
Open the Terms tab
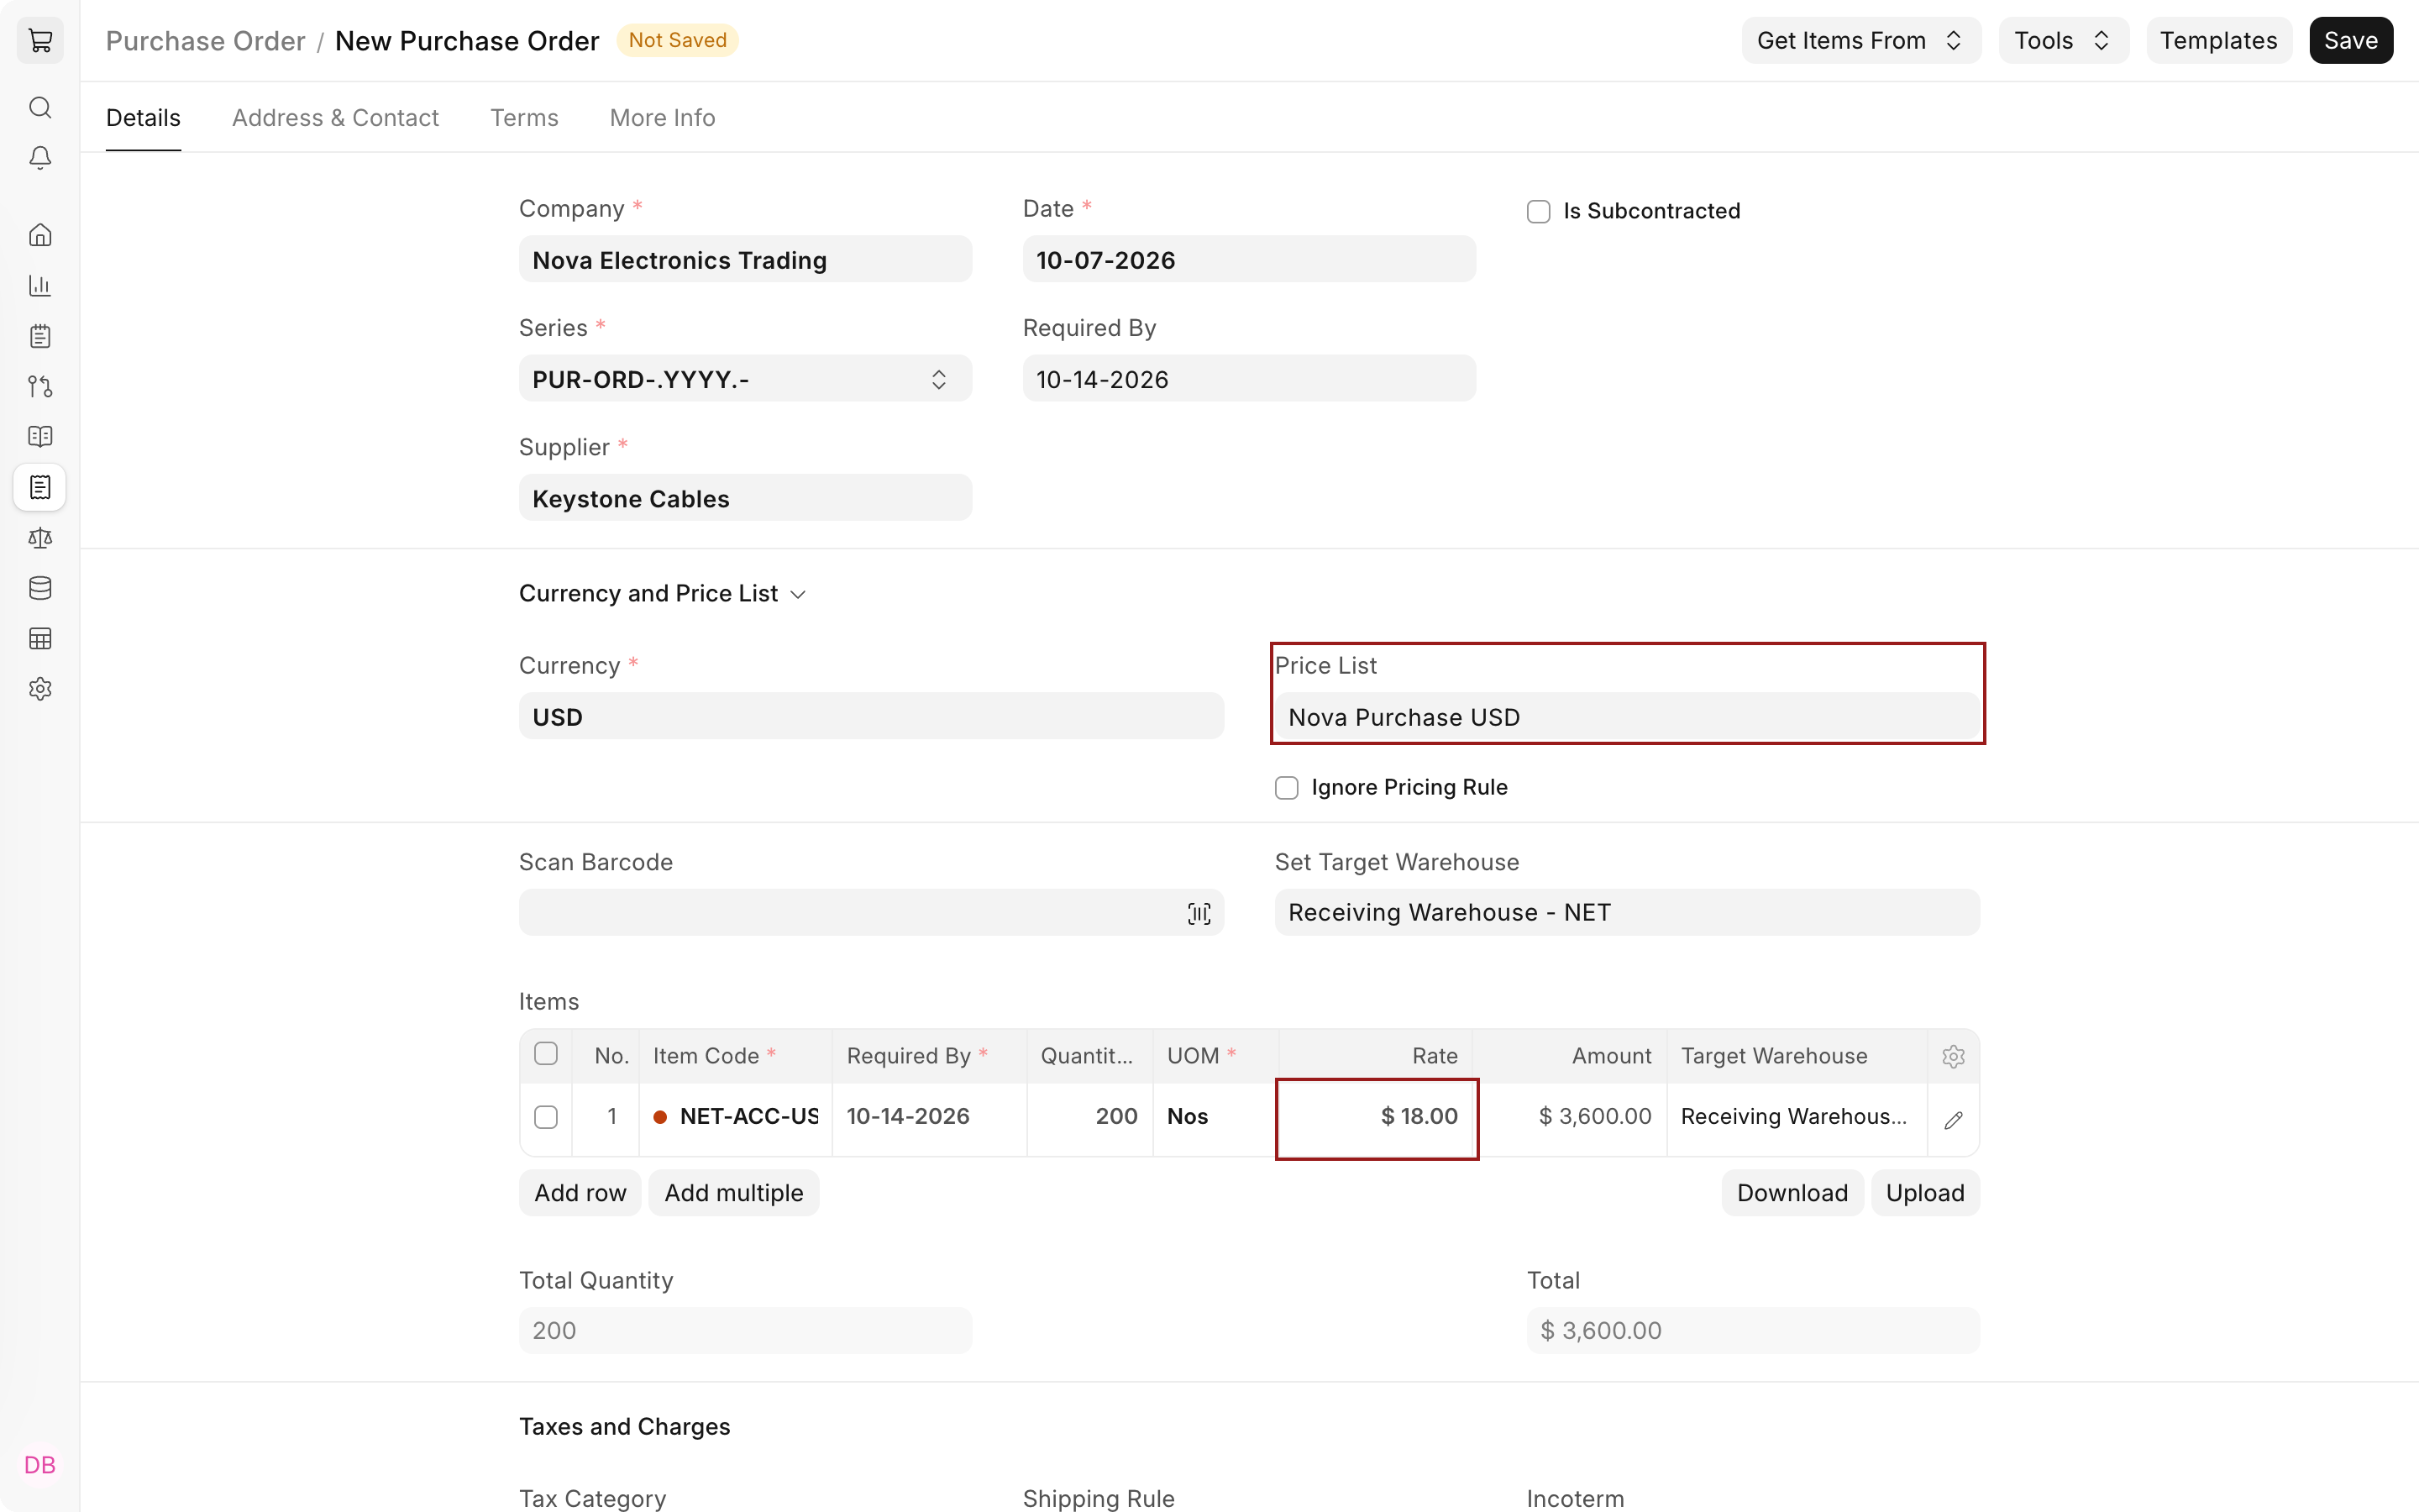tap(524, 118)
